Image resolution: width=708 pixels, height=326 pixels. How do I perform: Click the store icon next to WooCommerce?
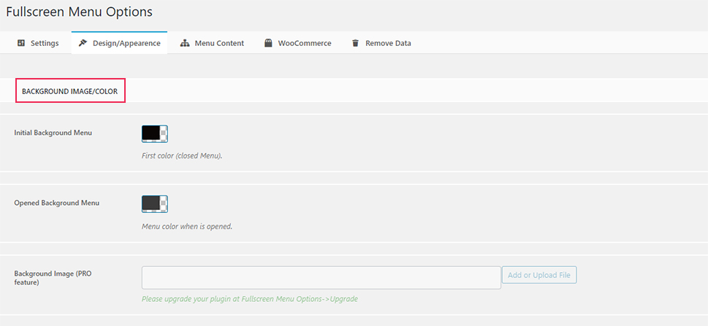[268, 43]
